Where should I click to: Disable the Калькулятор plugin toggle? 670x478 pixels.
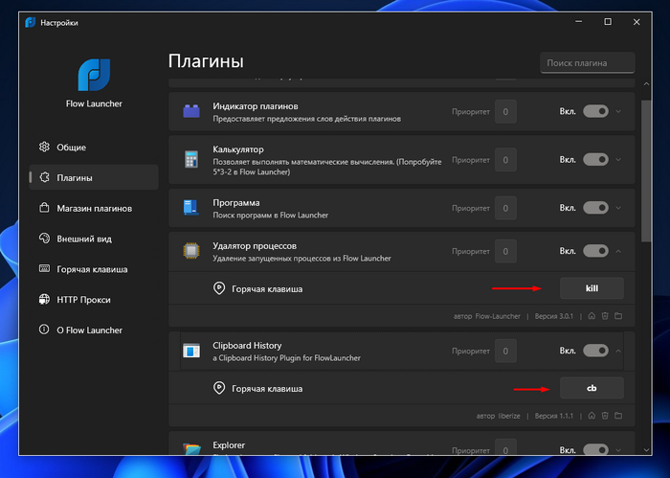click(x=595, y=158)
